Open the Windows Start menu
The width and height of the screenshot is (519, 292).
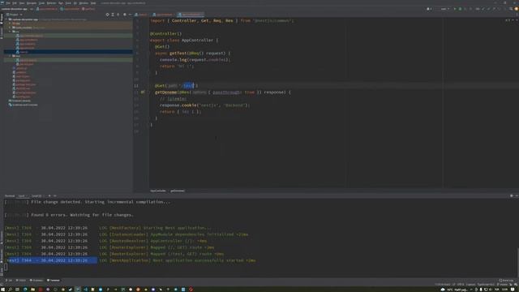(2, 290)
